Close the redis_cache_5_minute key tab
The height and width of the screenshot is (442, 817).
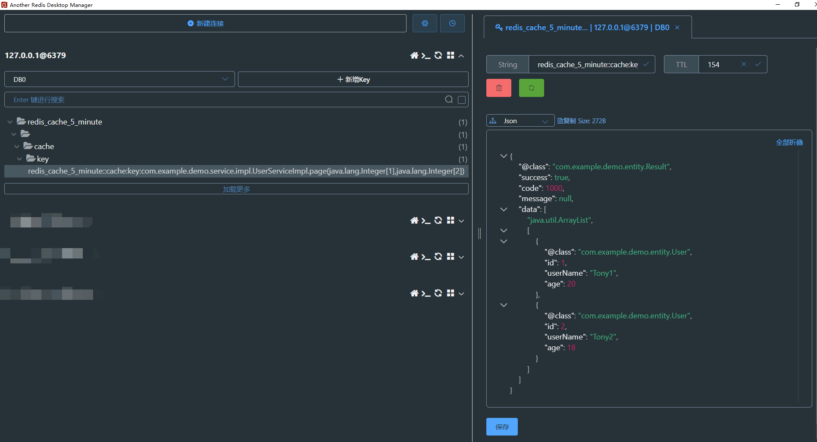tap(677, 28)
